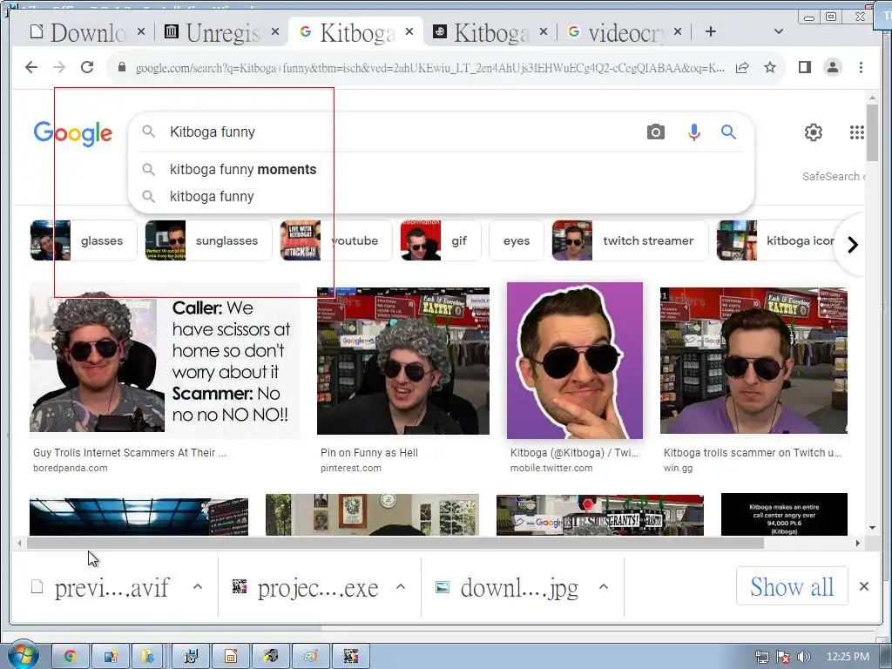Close the downloads bar
This screenshot has height=669, width=892.
click(x=863, y=586)
